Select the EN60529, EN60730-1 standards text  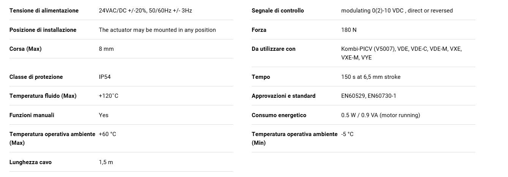[x=369, y=96]
